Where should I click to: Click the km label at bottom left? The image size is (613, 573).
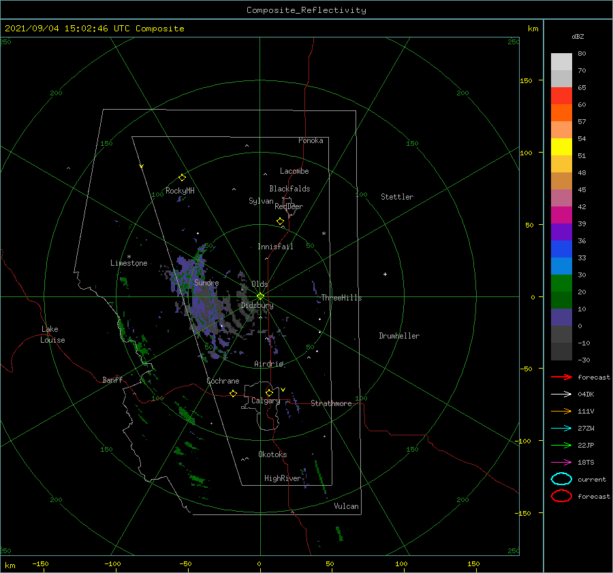click(x=10, y=566)
